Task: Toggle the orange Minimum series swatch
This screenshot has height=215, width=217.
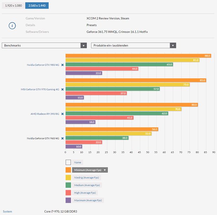Action: pyautogui.click(x=68, y=170)
